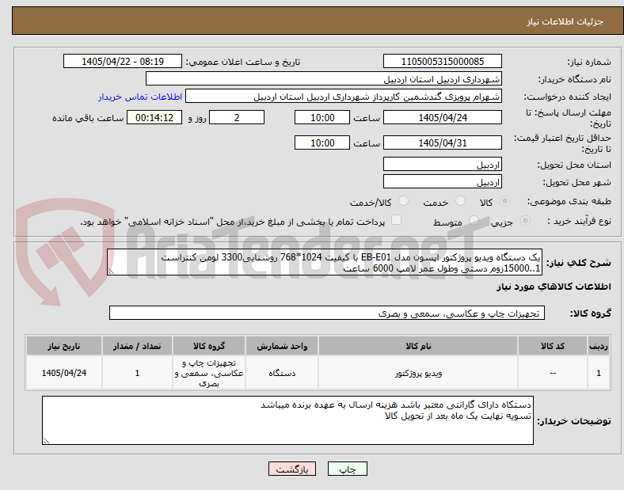The width and height of the screenshot is (624, 490).
Task: Click the توضیحات خریدار text area
Action: (x=287, y=420)
